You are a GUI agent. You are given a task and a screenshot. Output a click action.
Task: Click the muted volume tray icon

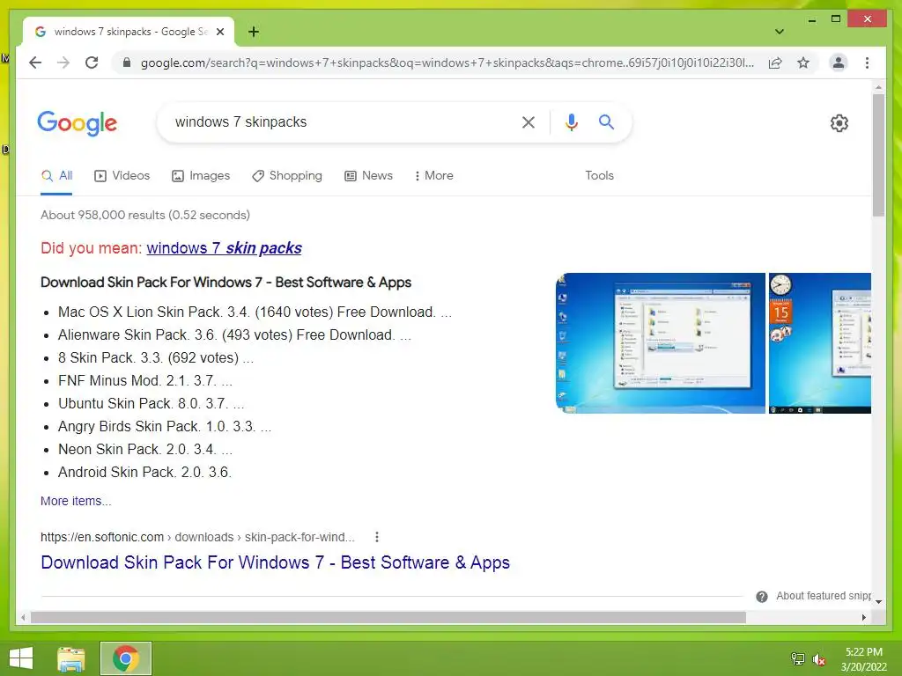click(x=818, y=659)
